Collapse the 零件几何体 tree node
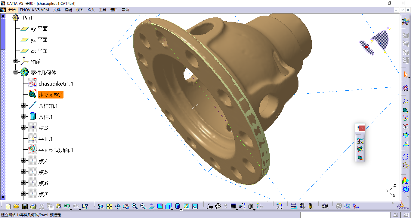The image size is (411, 218). coord(16,72)
